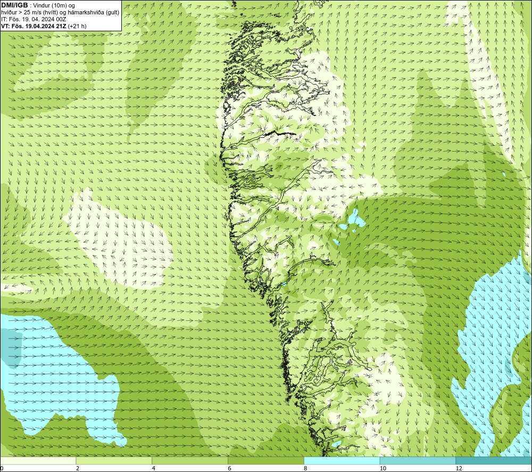Click the '0' scale label

(x=2, y=468)
